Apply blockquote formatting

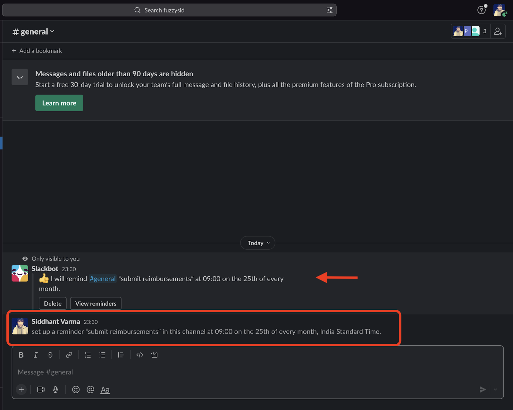pyautogui.click(x=121, y=355)
